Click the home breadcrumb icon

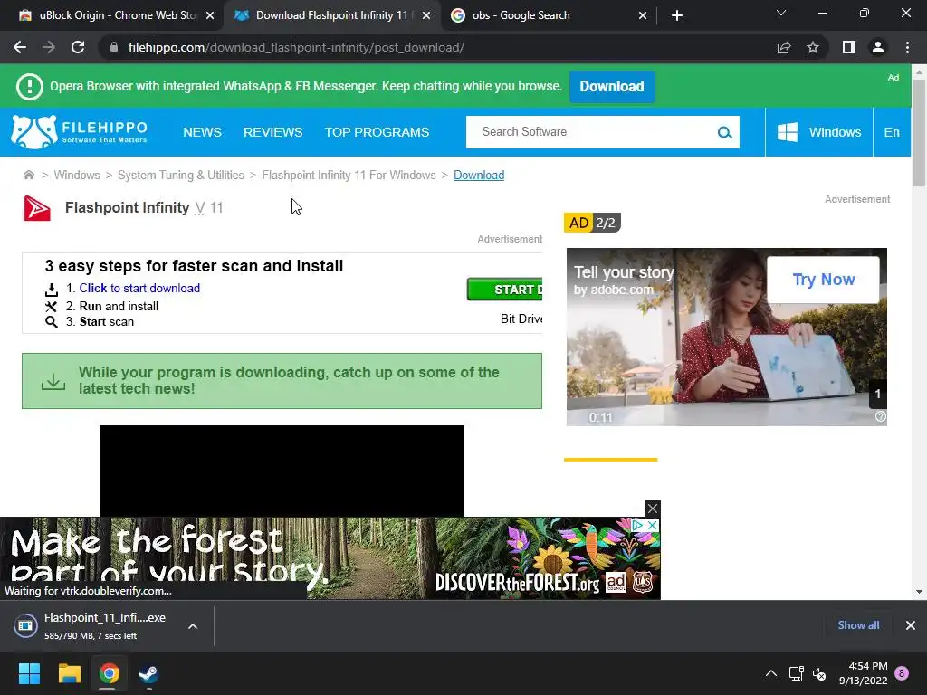pos(28,175)
